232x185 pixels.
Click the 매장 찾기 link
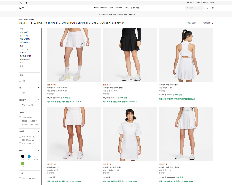tap(189, 3)
